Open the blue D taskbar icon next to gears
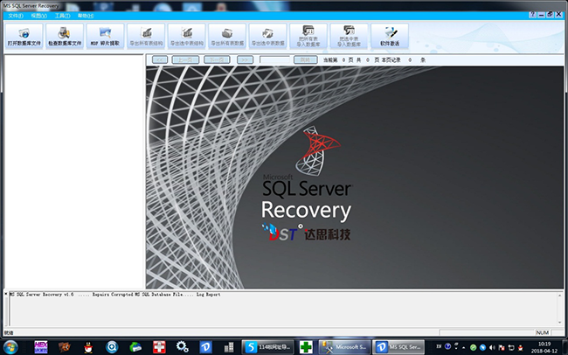The height and width of the screenshot is (355, 568). click(x=205, y=347)
